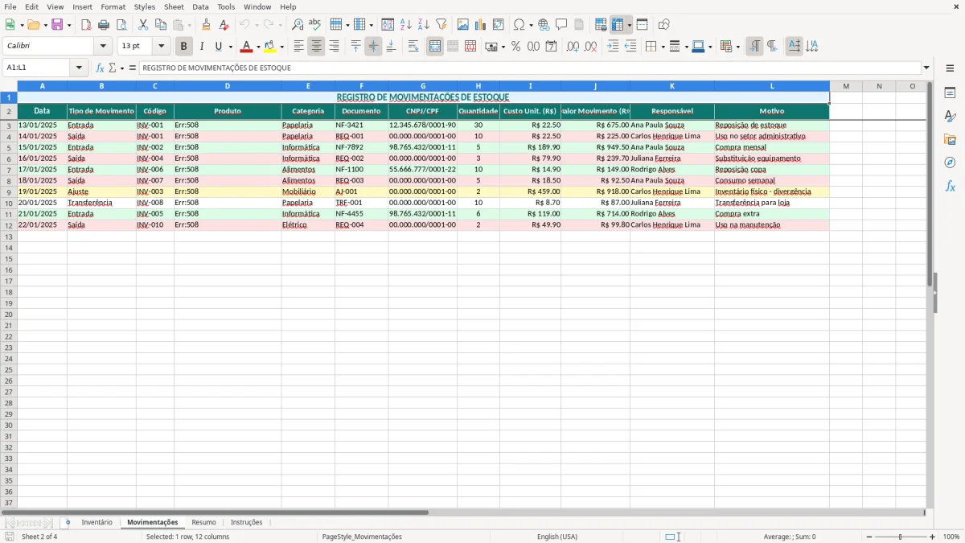Toggle center horizontally alignment
This screenshot has width=965, height=543.
(x=316, y=47)
